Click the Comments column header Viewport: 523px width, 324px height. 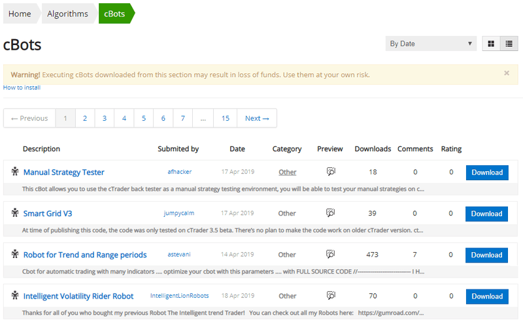(x=415, y=149)
